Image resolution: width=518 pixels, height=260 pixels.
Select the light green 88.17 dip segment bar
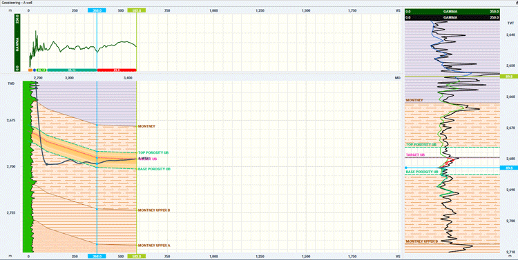(41, 70)
